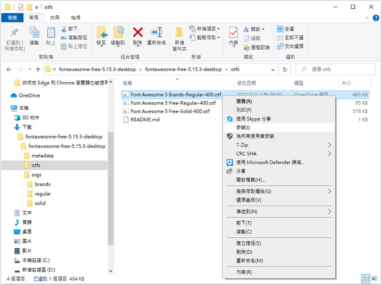Viewport: 382px width, 285px height.
Task: Select OneDrive in the navigation pane
Action: click(29, 95)
